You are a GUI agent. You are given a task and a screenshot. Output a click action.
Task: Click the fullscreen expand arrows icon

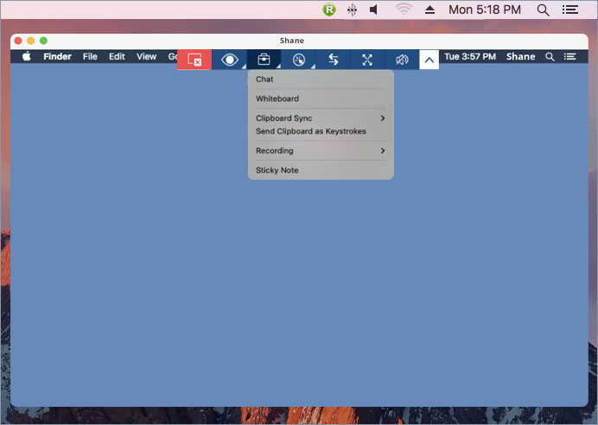pyautogui.click(x=367, y=60)
